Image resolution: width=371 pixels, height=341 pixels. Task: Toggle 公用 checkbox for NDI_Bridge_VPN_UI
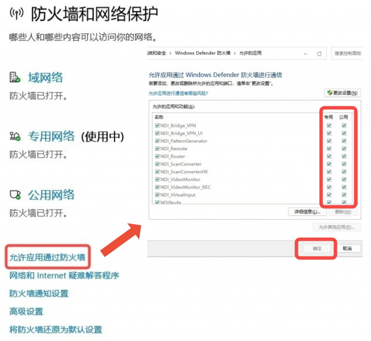(344, 133)
